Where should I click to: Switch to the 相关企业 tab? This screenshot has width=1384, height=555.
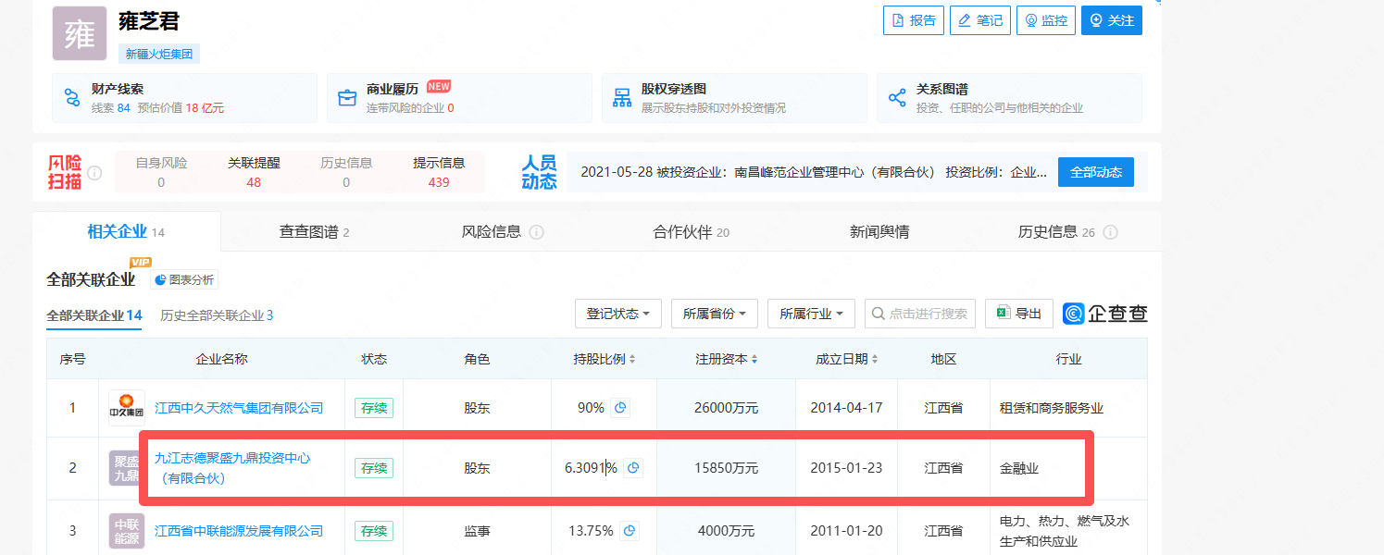[x=126, y=232]
